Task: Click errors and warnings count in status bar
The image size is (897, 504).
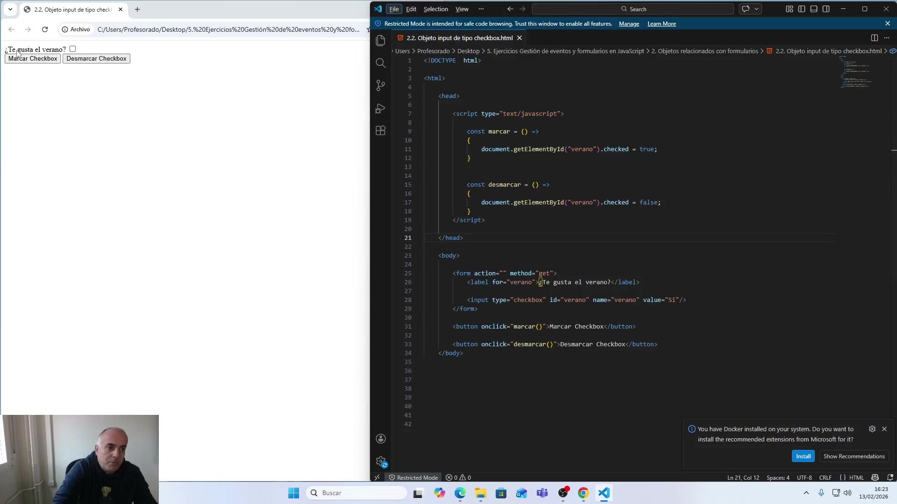Action: coord(458,477)
